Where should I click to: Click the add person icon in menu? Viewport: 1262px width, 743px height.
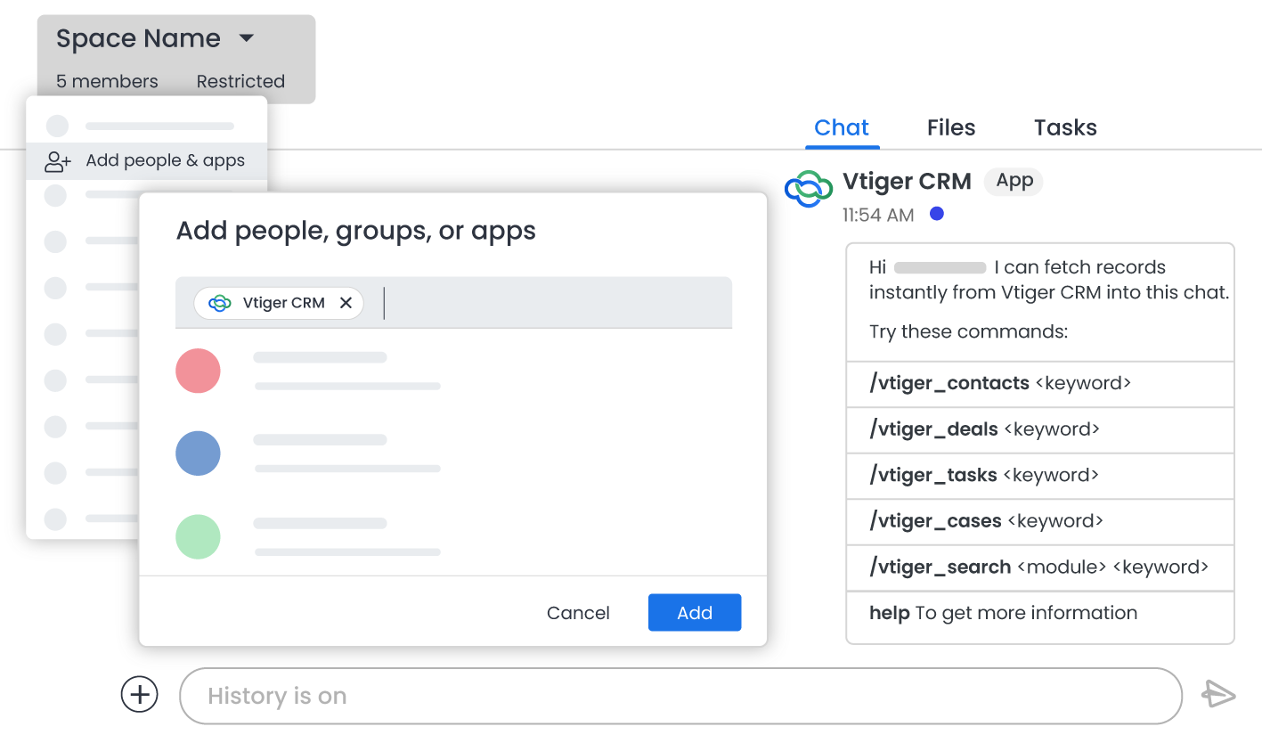pos(58,161)
